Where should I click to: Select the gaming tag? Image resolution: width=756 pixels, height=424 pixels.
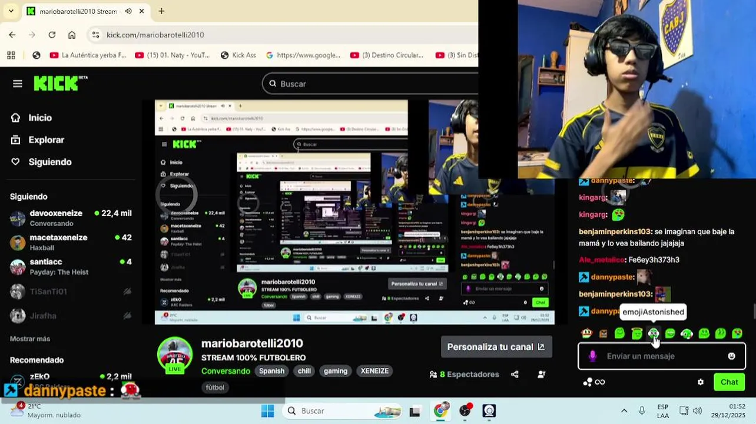(x=336, y=371)
